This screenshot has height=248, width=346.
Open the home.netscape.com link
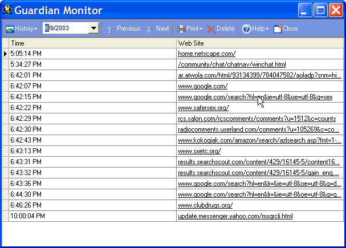click(206, 54)
